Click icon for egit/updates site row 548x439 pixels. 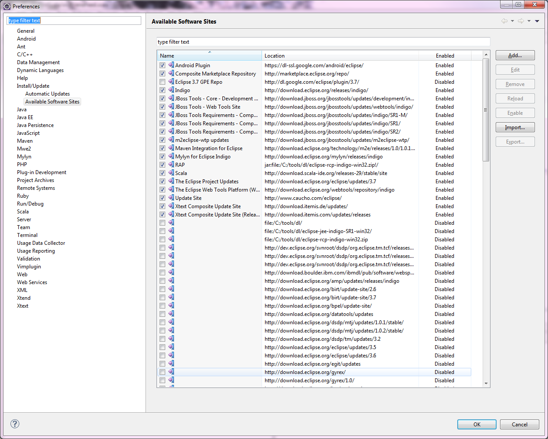(x=171, y=364)
